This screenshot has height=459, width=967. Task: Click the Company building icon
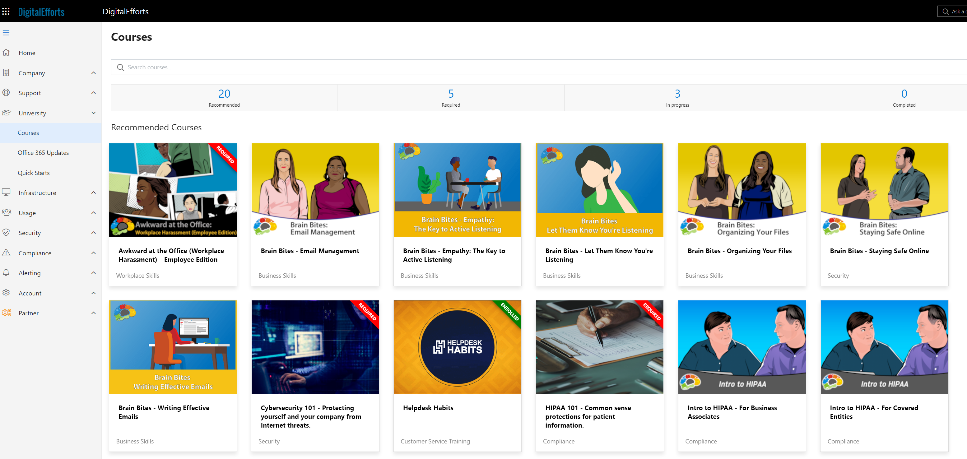click(6, 72)
